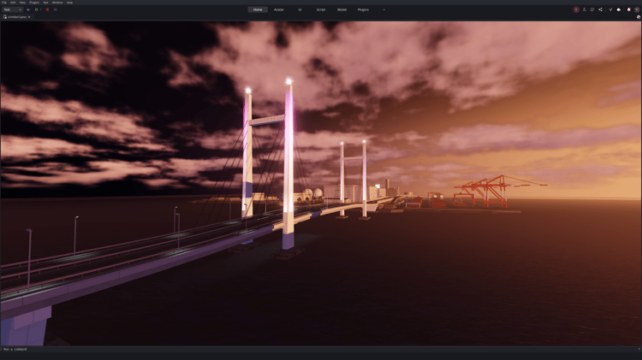Click the white cloud icon
The image size is (642, 360).
tap(619, 9)
